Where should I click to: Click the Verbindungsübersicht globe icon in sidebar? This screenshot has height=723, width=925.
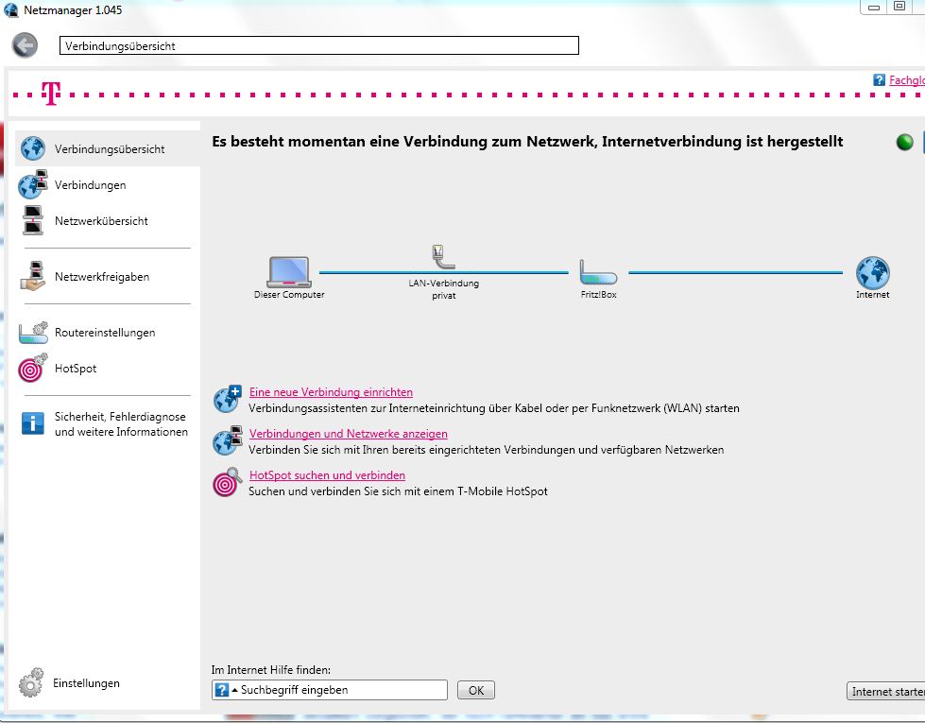32,148
